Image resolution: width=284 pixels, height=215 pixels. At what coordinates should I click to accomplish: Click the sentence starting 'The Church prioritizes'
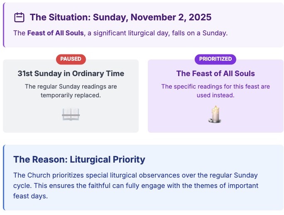tap(135, 175)
